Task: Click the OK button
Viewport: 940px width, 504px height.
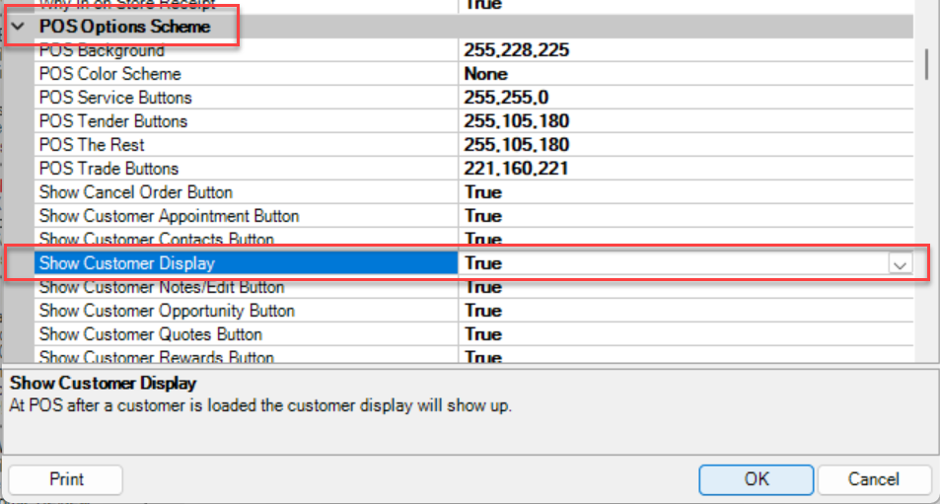Action: click(x=756, y=479)
